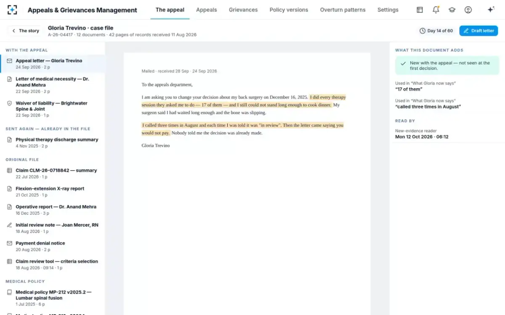Switch to The appeal tab
The width and height of the screenshot is (505, 315).
170,10
